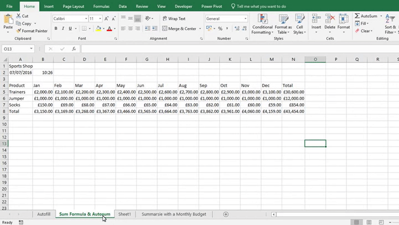This screenshot has height=225, width=399.
Task: Click the AutoSum sigma icon
Action: [357, 16]
